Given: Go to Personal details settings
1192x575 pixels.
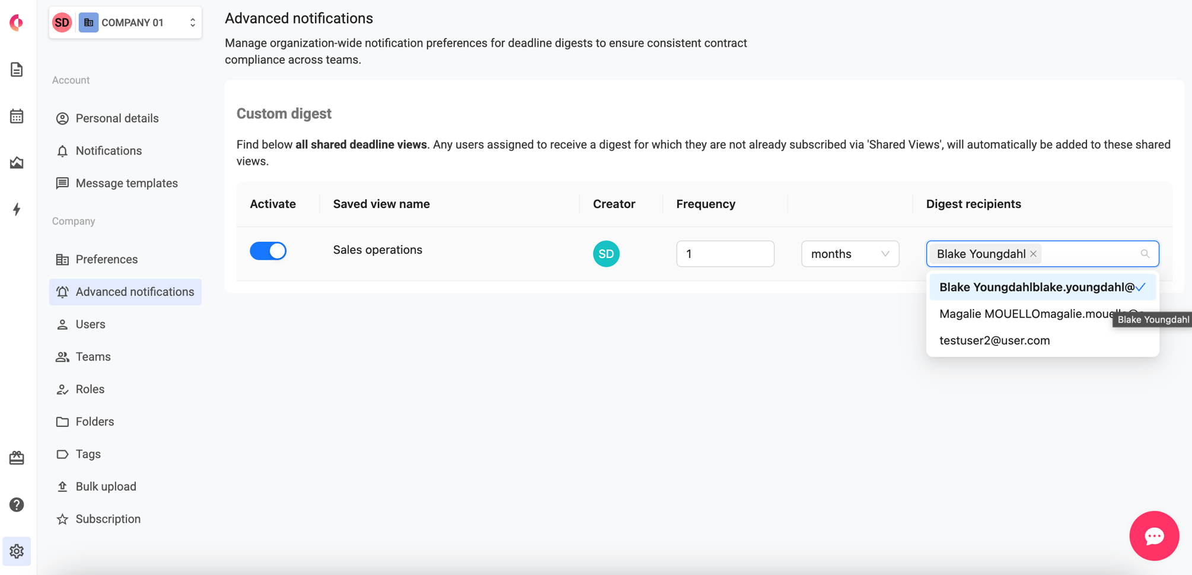Looking at the screenshot, I should pos(117,118).
